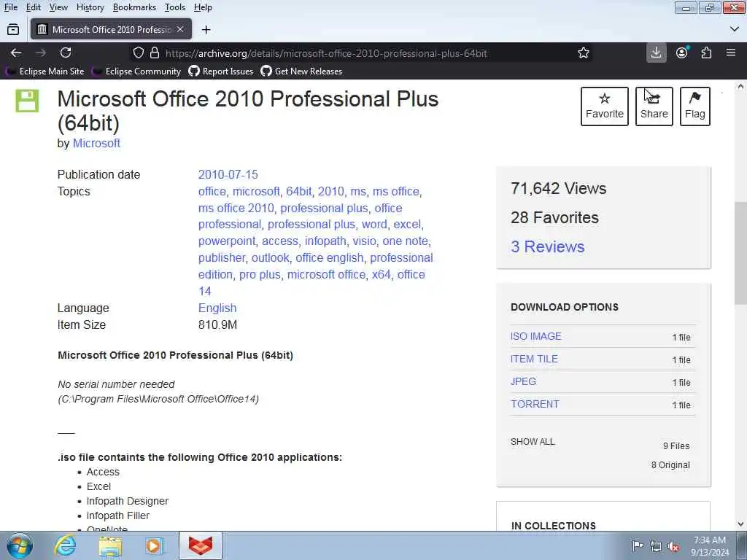The width and height of the screenshot is (747, 560).
Task: Open the 3 Reviews link
Action: [x=547, y=246]
